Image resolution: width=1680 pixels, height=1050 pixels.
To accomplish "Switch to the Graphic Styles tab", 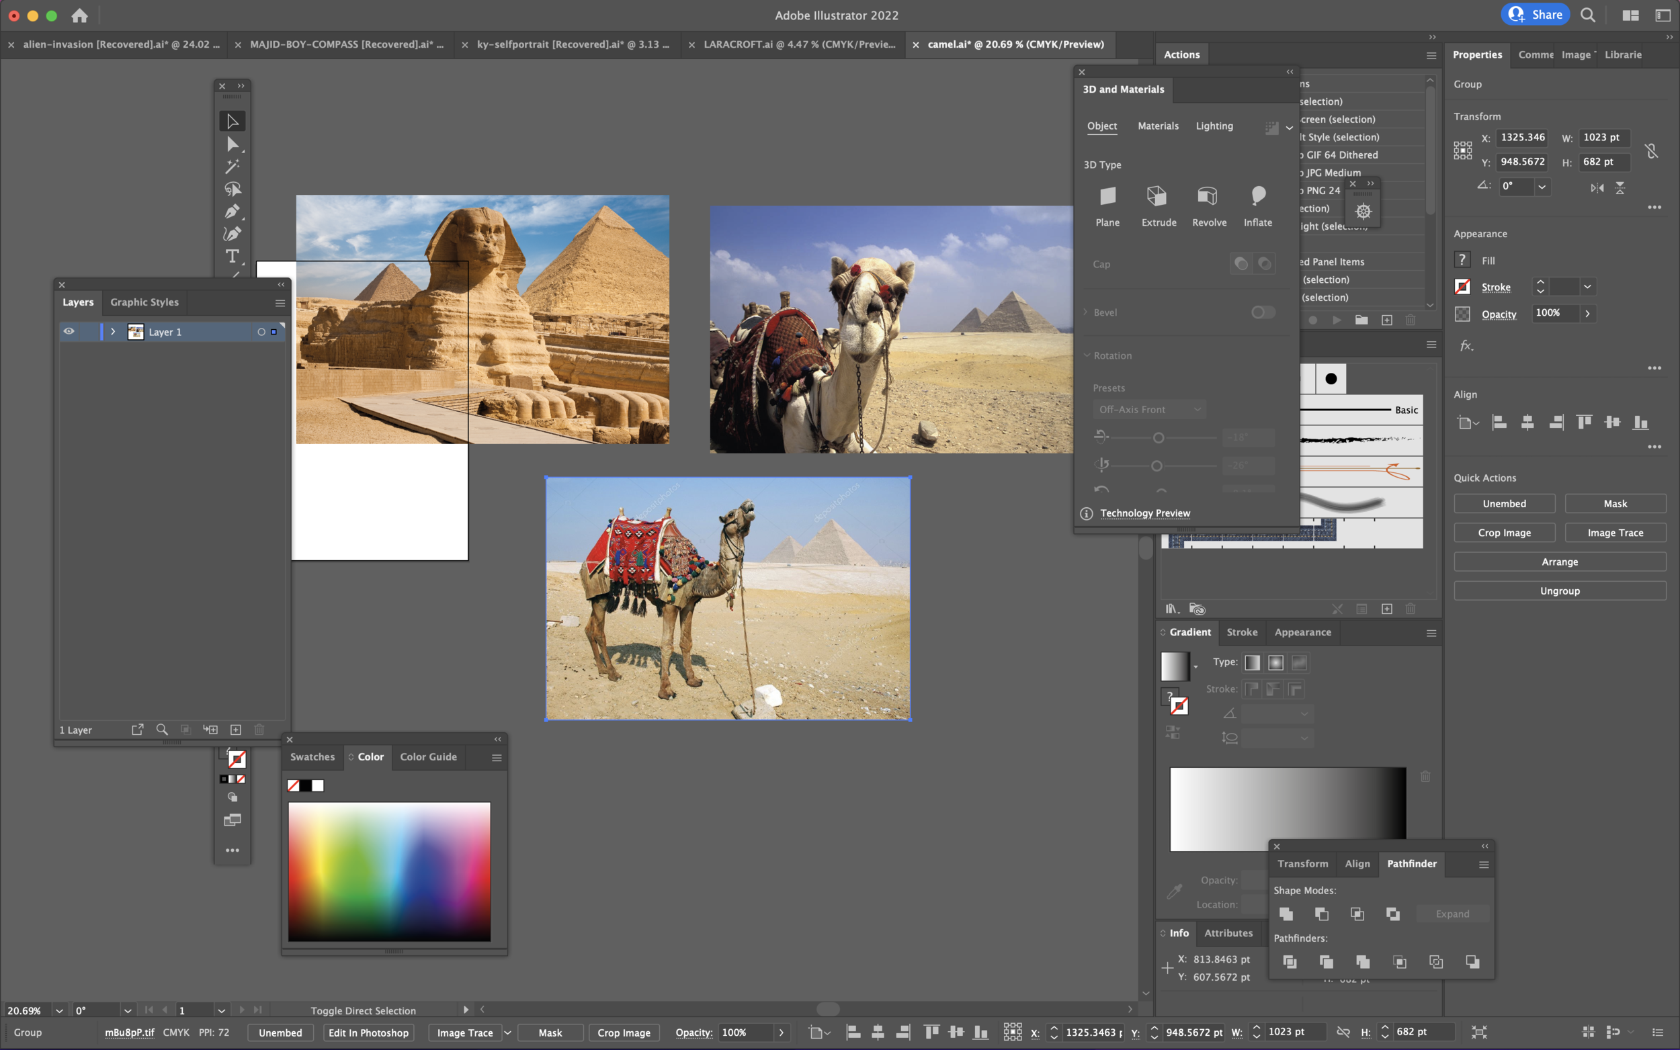I will click(x=144, y=302).
